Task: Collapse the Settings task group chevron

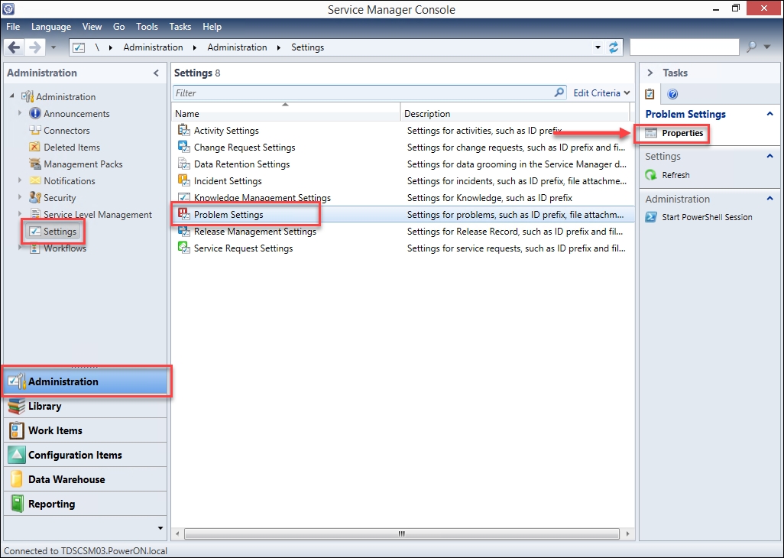Action: 770,156
